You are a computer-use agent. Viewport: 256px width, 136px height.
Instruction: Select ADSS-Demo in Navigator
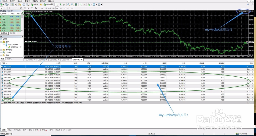point(13,44)
